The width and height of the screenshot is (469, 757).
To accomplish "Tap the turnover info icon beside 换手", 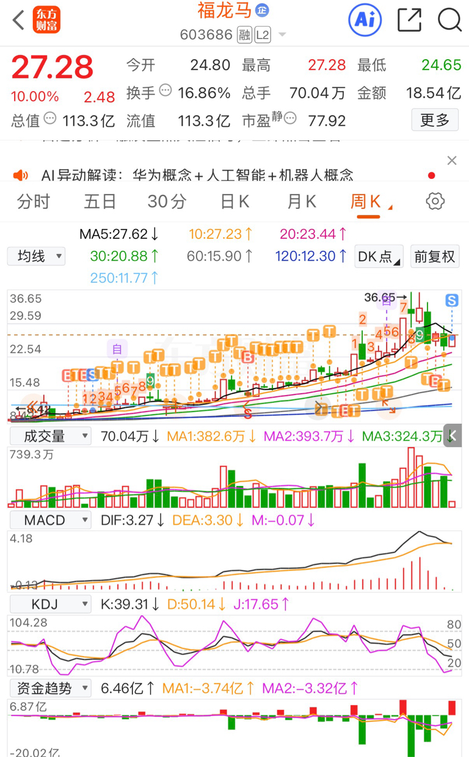I will [x=165, y=90].
